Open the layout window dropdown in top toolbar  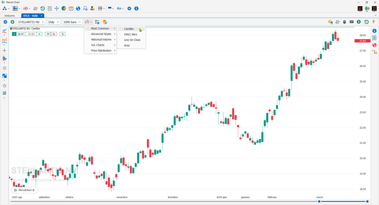[x=16, y=8]
